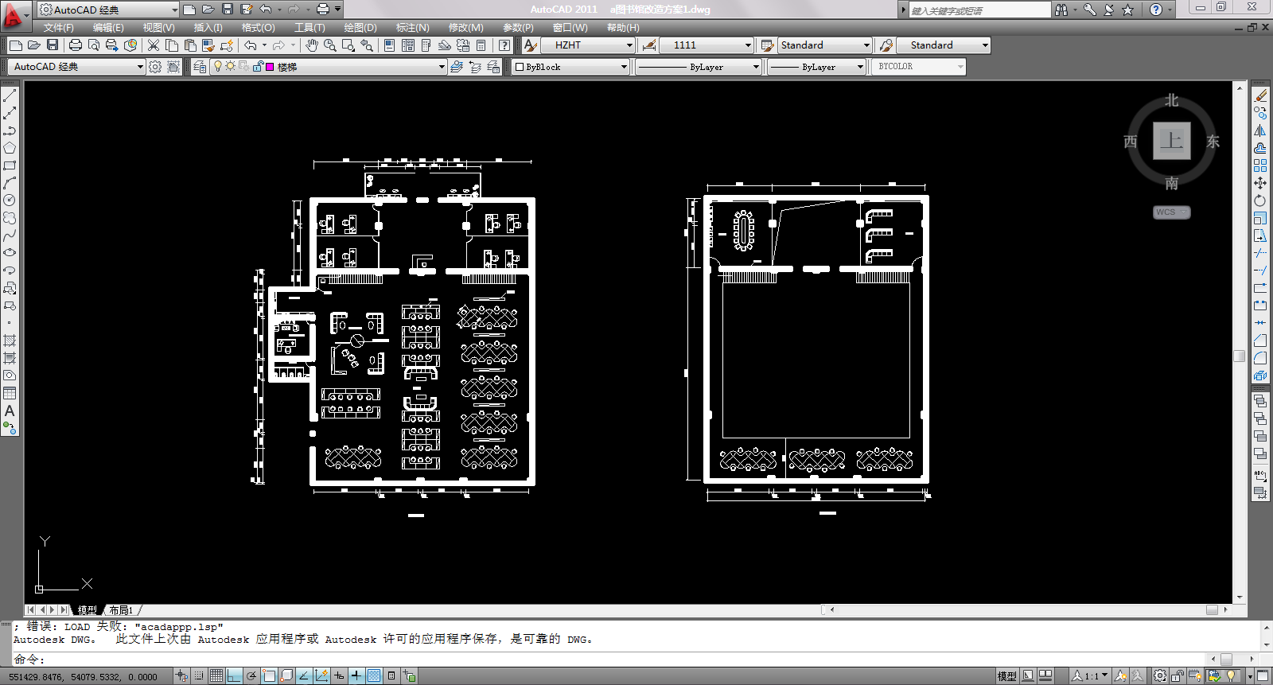Viewport: 1273px width, 685px height.
Task: Open the Layer Properties Manager icon
Action: pos(200,67)
